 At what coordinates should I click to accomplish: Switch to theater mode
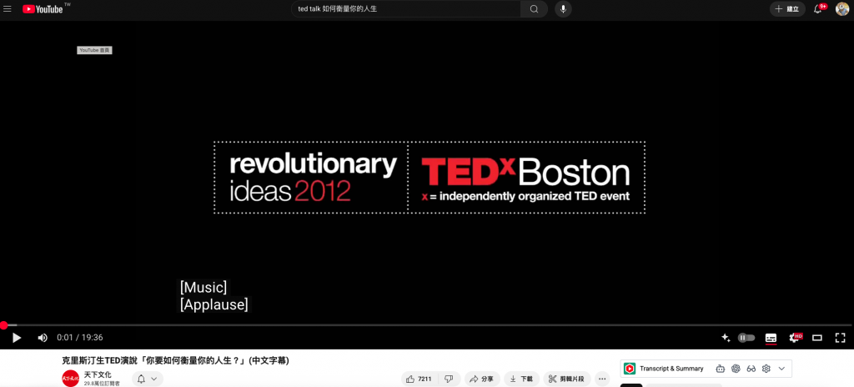click(817, 338)
